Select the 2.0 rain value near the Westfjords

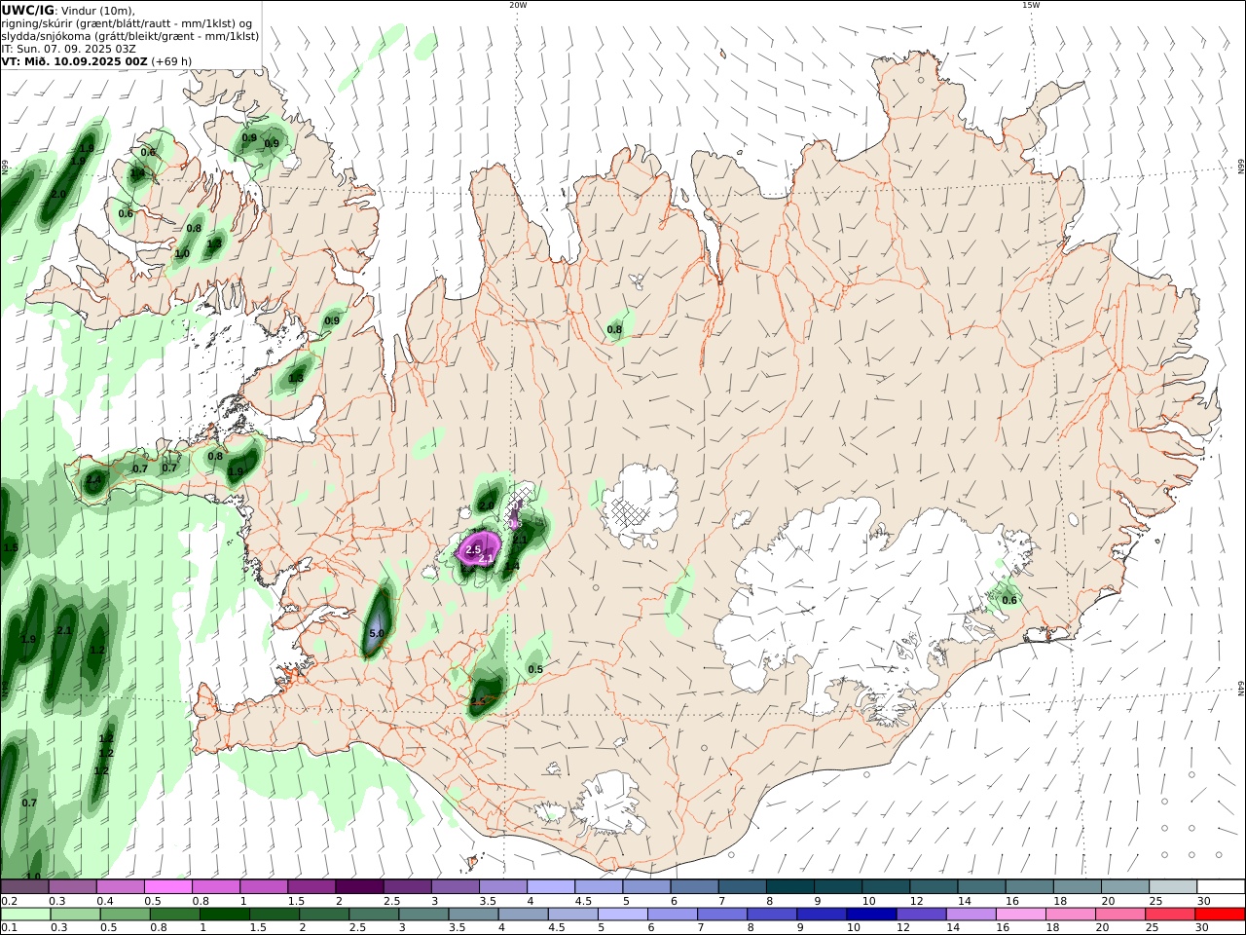pyautogui.click(x=57, y=195)
